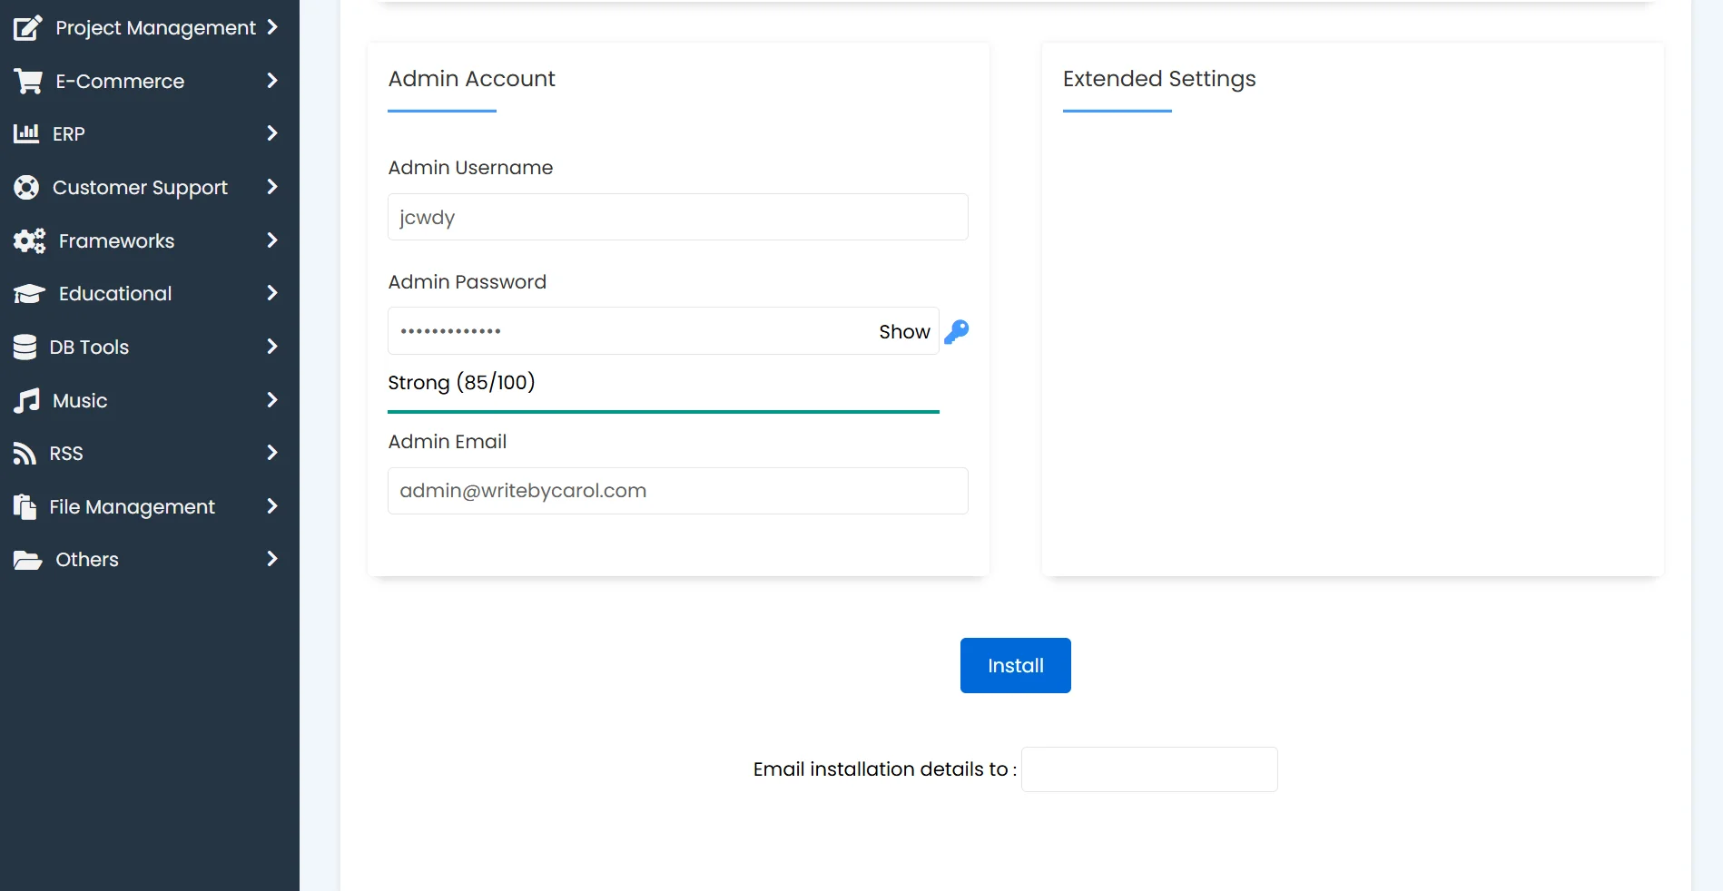The image size is (1723, 891).
Task: Expand the ERP category arrow
Action: (x=272, y=133)
